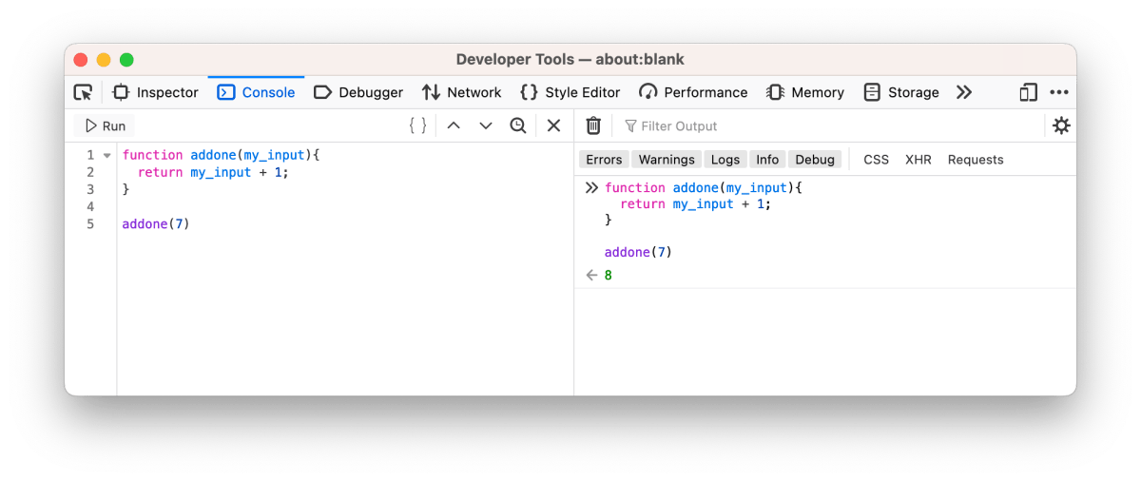Toggle the Requests filter button
Viewport: 1141px width, 481px height.
(x=976, y=160)
